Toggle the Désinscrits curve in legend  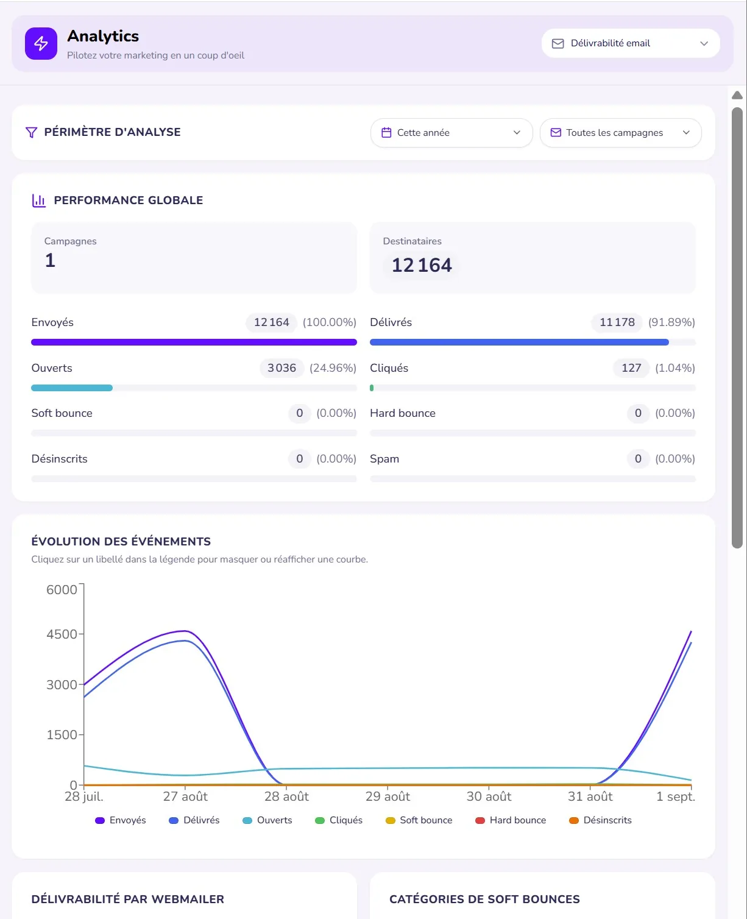[600, 820]
